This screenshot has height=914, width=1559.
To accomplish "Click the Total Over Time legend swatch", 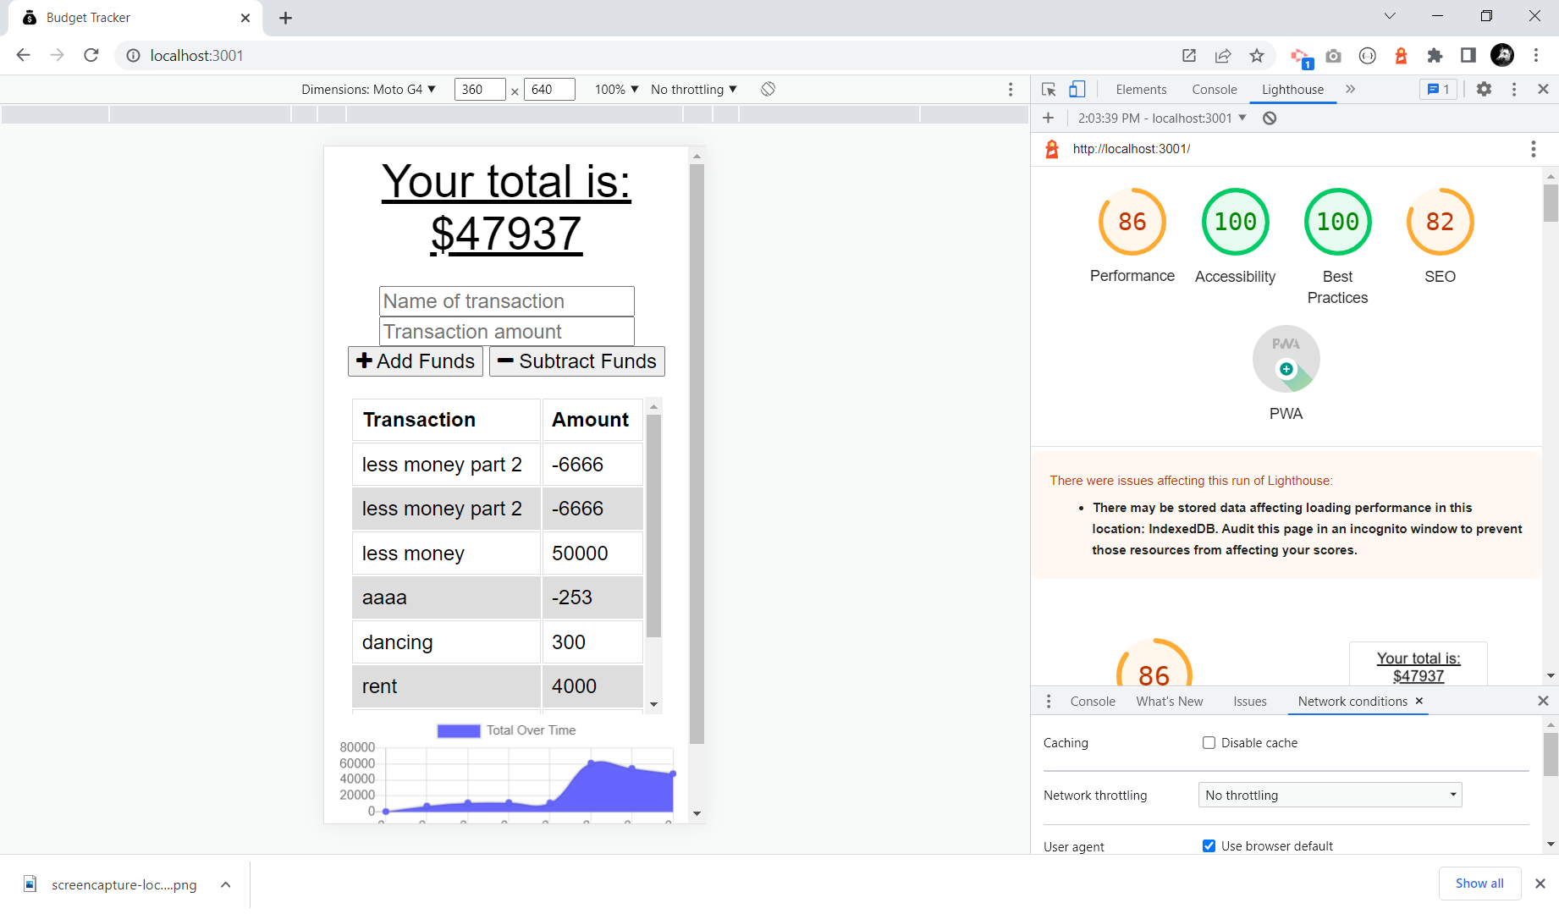I will (458, 730).
